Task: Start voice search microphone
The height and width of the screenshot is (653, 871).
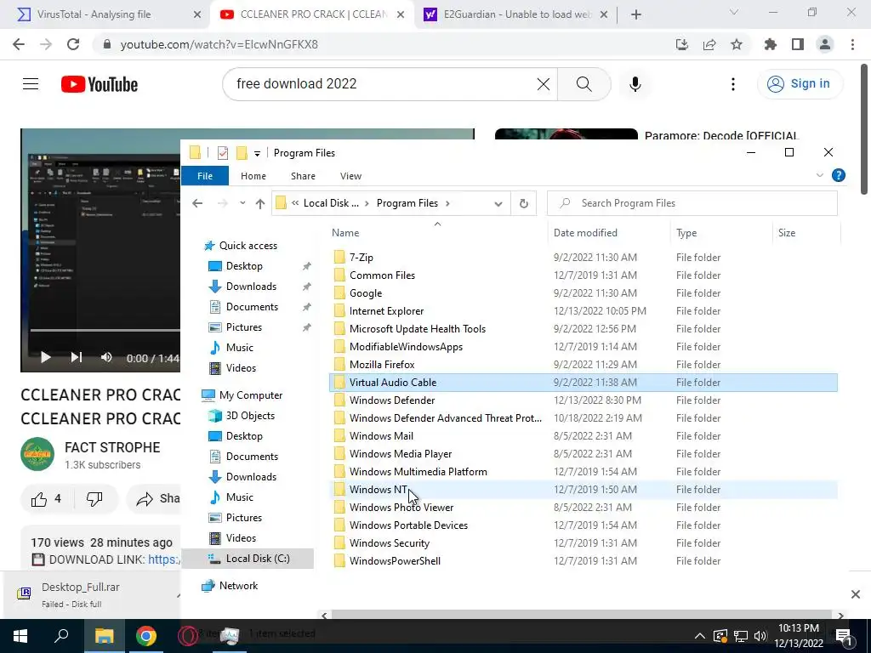Action: coord(635,84)
